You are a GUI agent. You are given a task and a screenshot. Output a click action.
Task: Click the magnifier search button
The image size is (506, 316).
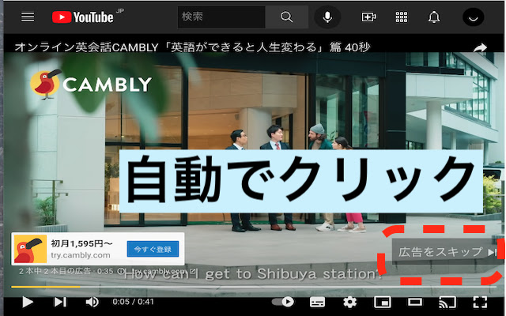tap(286, 17)
